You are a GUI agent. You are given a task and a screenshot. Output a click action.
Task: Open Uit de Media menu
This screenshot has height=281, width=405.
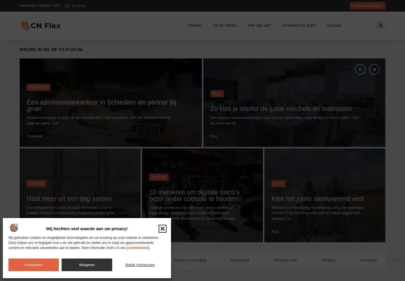coord(224,25)
